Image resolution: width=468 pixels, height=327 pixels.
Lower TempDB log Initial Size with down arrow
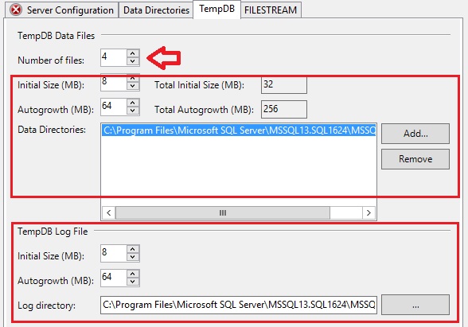click(133, 257)
